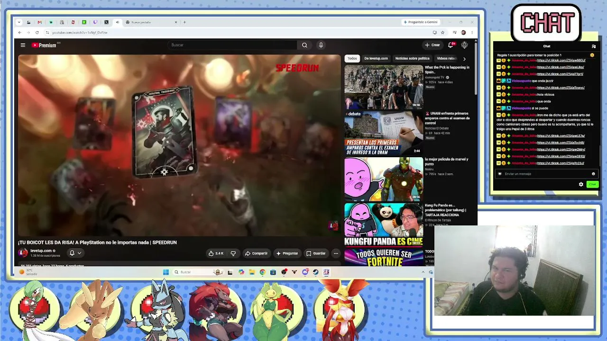Switch to the X browser tab

pyautogui.click(x=106, y=22)
